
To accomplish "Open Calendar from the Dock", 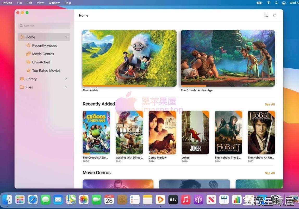I will 109,200.
